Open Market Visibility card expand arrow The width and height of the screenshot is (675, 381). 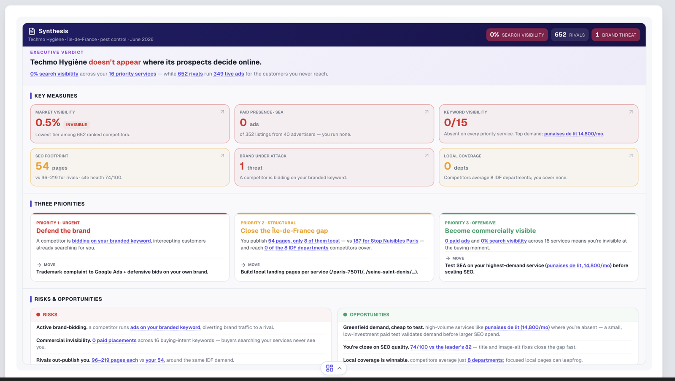click(222, 112)
